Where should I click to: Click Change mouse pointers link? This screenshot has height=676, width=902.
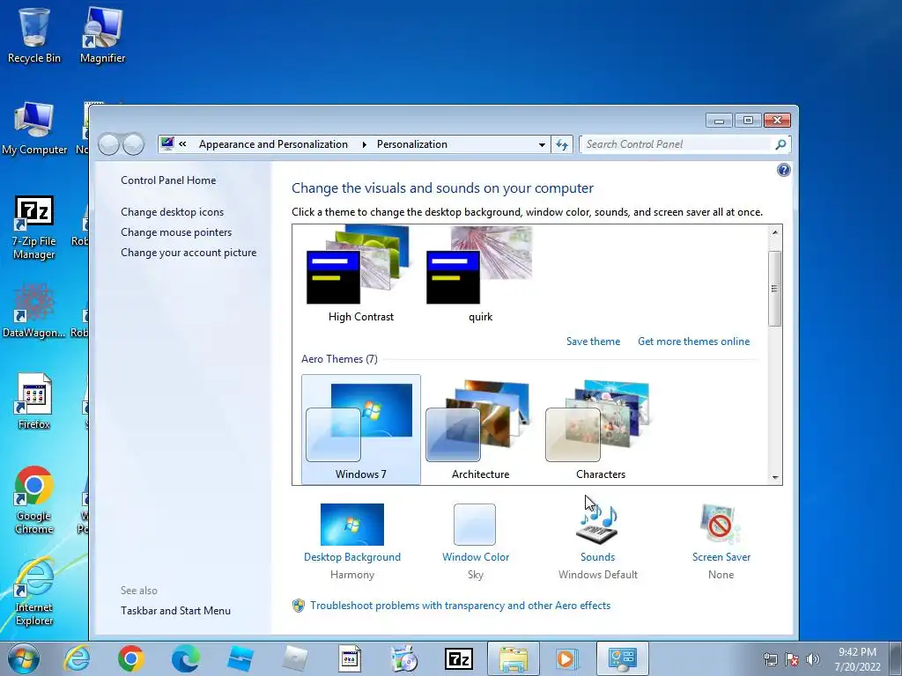point(176,232)
